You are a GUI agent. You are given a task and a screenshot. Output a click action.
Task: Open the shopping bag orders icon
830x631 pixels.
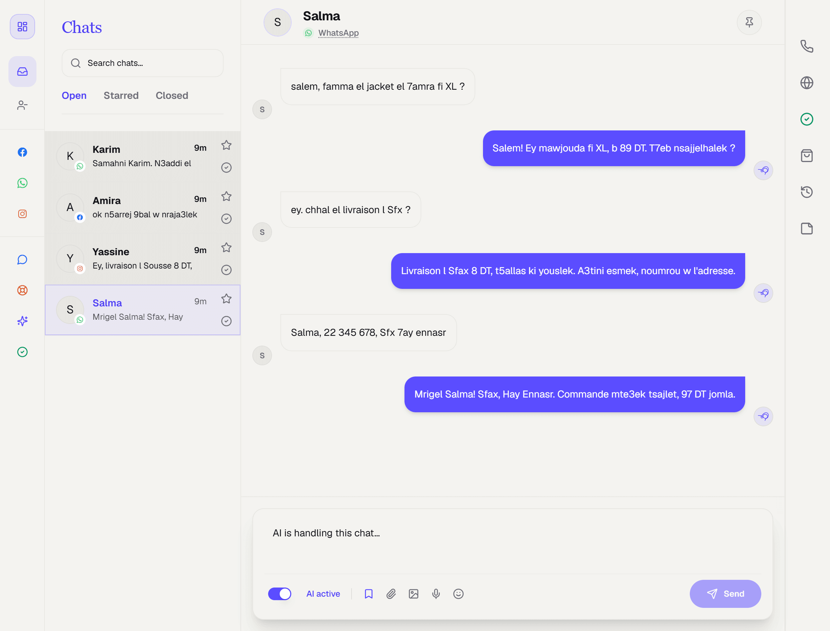click(807, 156)
